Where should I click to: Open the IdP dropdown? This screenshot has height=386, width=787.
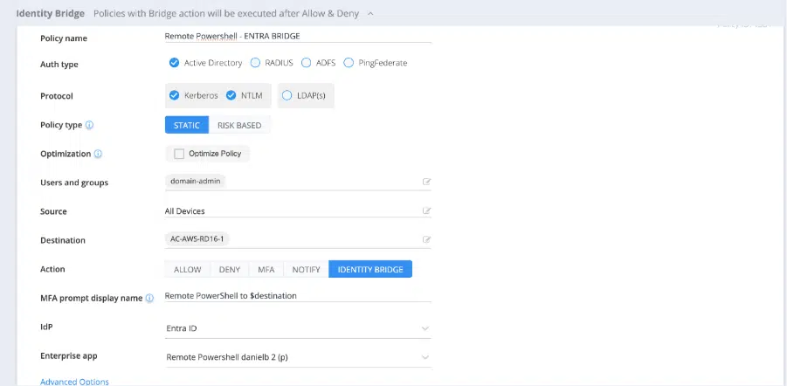pos(425,328)
